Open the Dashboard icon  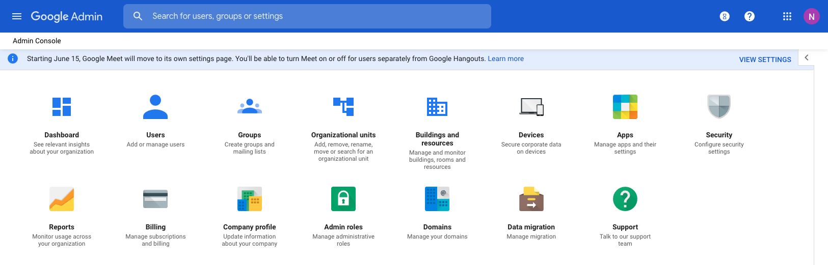(x=62, y=107)
